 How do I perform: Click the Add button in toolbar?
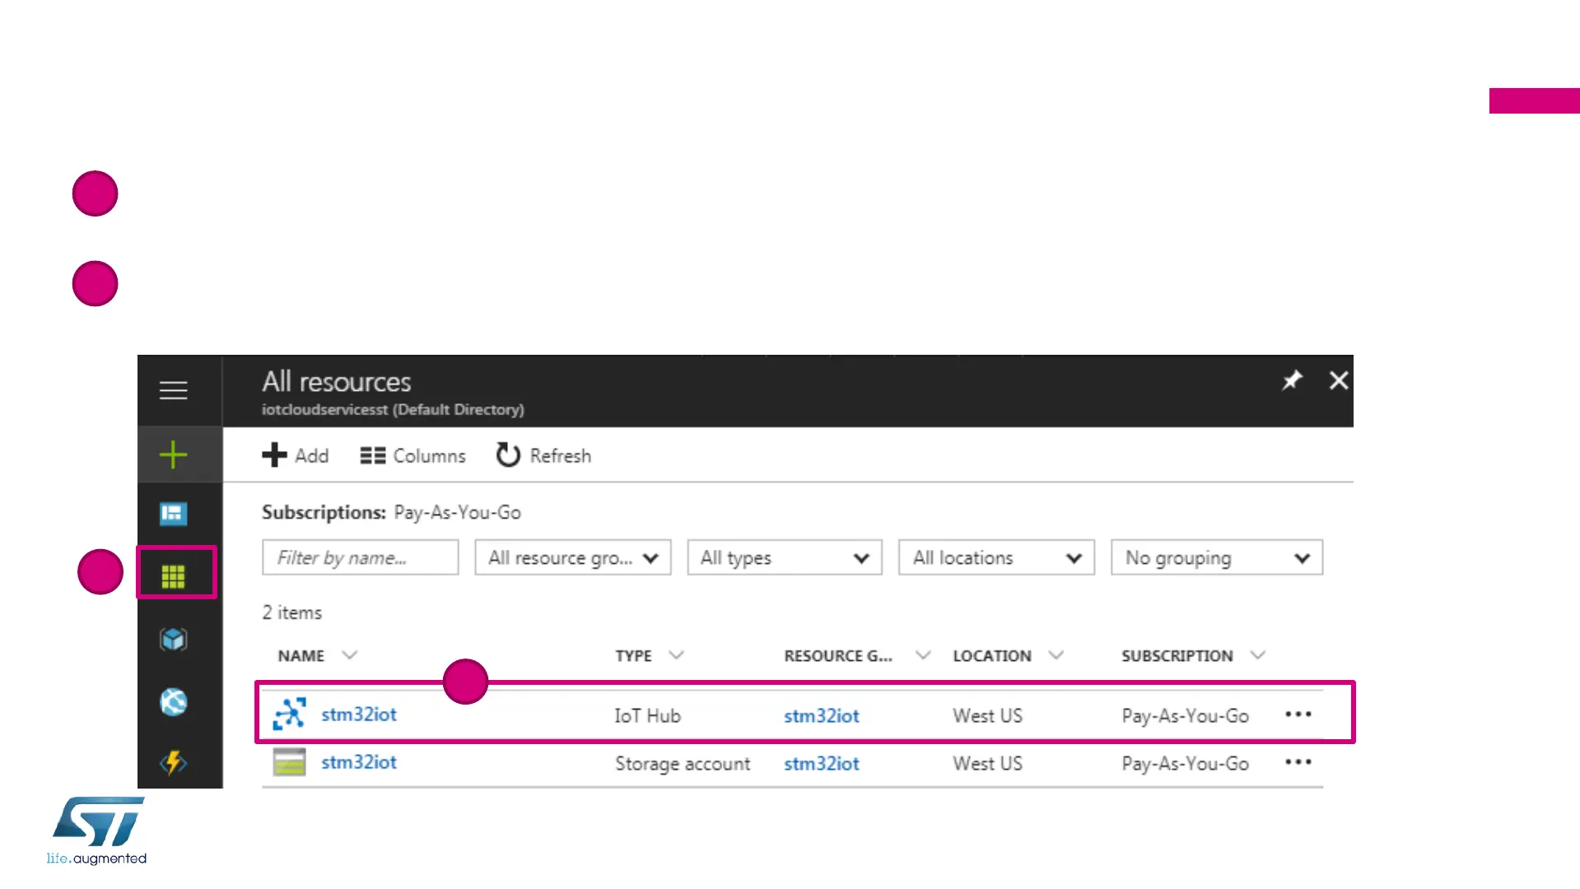point(296,455)
